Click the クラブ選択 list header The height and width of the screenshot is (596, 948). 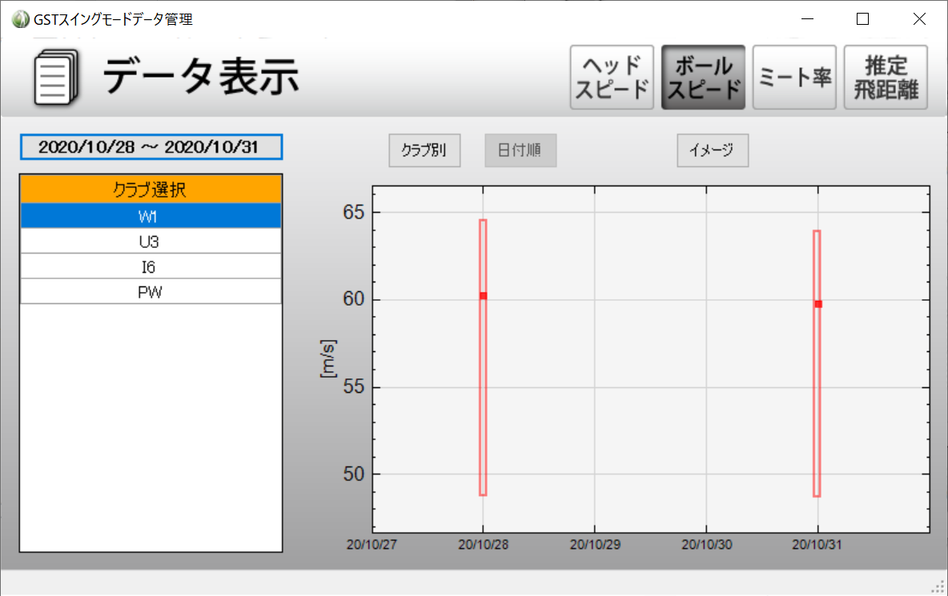point(151,190)
